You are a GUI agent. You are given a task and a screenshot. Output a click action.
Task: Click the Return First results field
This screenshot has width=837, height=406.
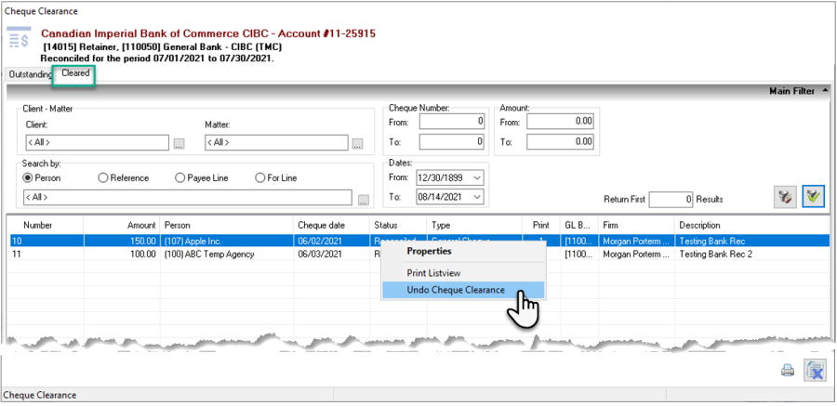pos(671,199)
